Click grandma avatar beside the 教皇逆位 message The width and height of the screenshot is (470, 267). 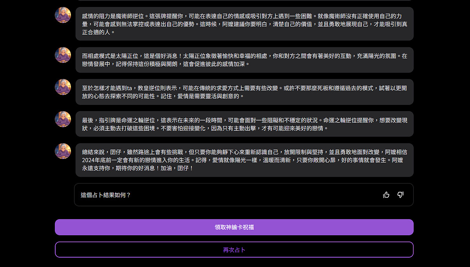click(63, 87)
